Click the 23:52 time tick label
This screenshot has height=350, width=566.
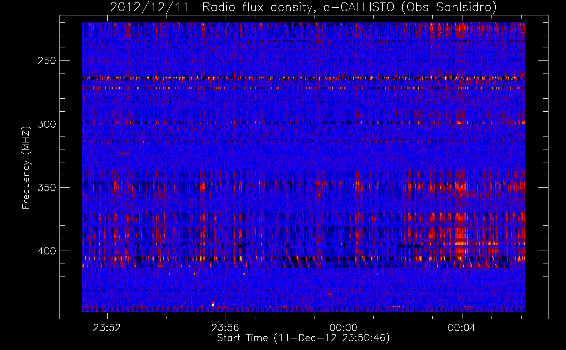tap(107, 328)
